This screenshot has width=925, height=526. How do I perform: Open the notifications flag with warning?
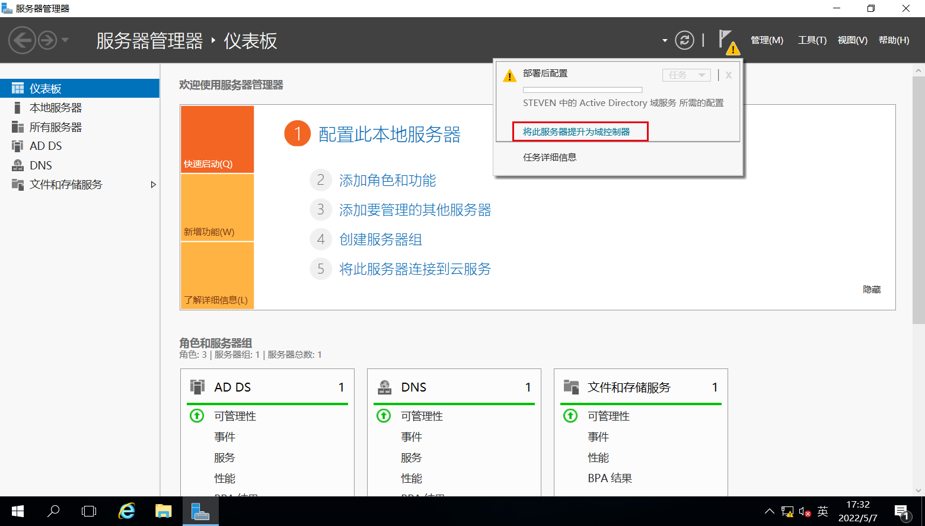728,41
